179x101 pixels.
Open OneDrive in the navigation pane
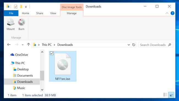(x=19, y=55)
